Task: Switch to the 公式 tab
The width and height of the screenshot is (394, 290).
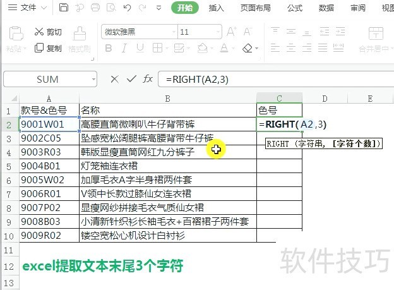Action: (x=295, y=8)
